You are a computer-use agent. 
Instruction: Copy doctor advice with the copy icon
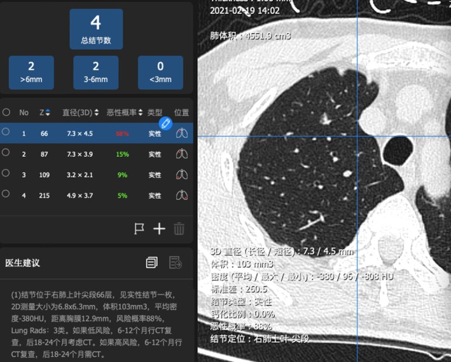152,262
